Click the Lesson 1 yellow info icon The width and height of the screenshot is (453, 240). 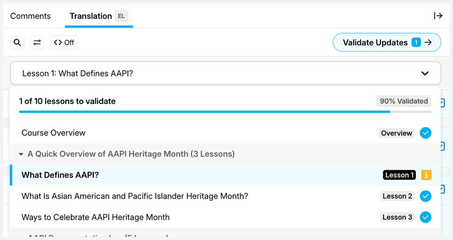pos(426,175)
